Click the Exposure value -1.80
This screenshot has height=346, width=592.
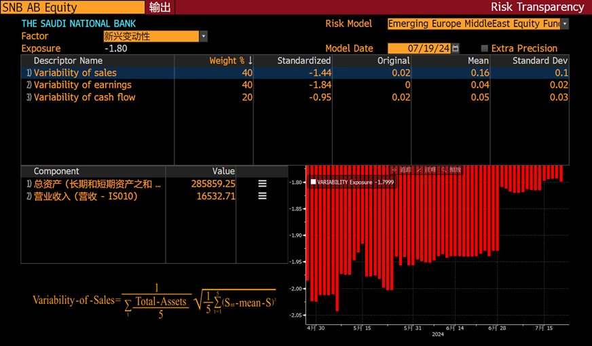pyautogui.click(x=116, y=48)
